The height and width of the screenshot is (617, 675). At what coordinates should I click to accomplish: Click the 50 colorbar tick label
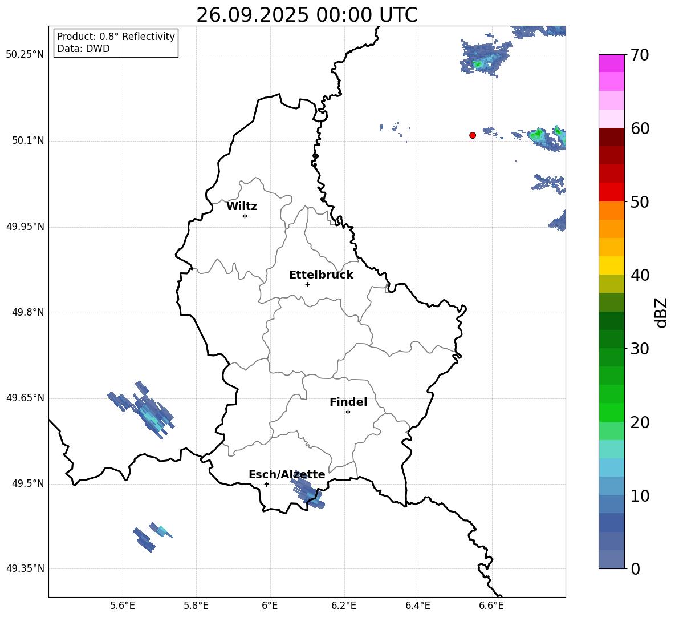639,202
